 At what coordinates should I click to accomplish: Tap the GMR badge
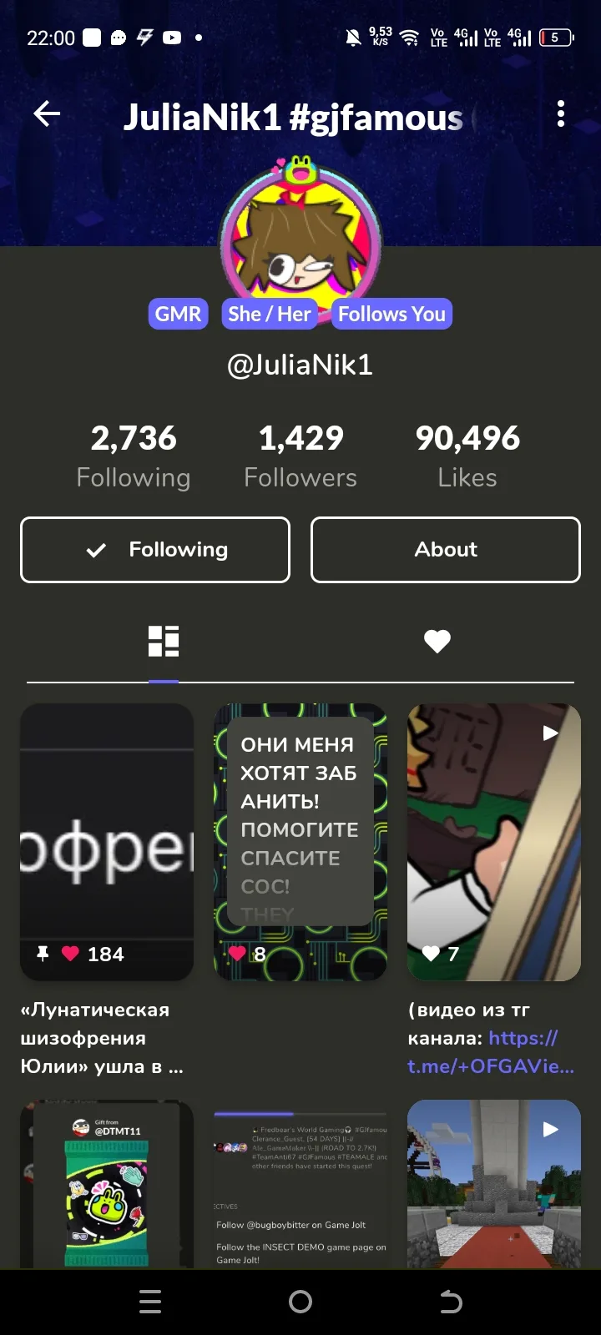[178, 314]
